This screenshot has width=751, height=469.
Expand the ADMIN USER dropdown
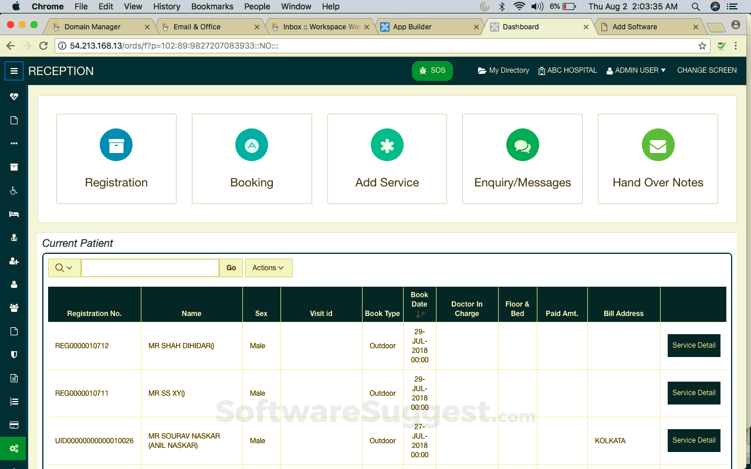tap(636, 70)
